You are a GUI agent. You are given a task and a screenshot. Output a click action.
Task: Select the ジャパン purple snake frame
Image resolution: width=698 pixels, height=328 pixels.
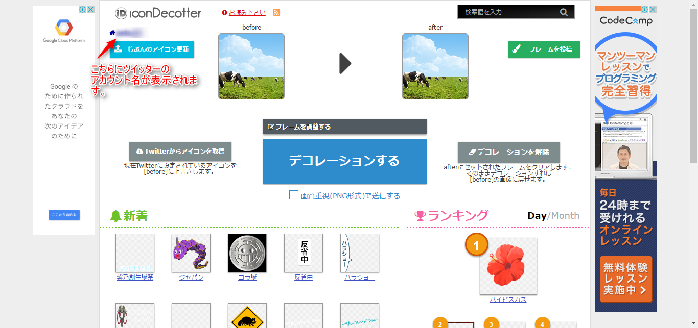[191, 253]
